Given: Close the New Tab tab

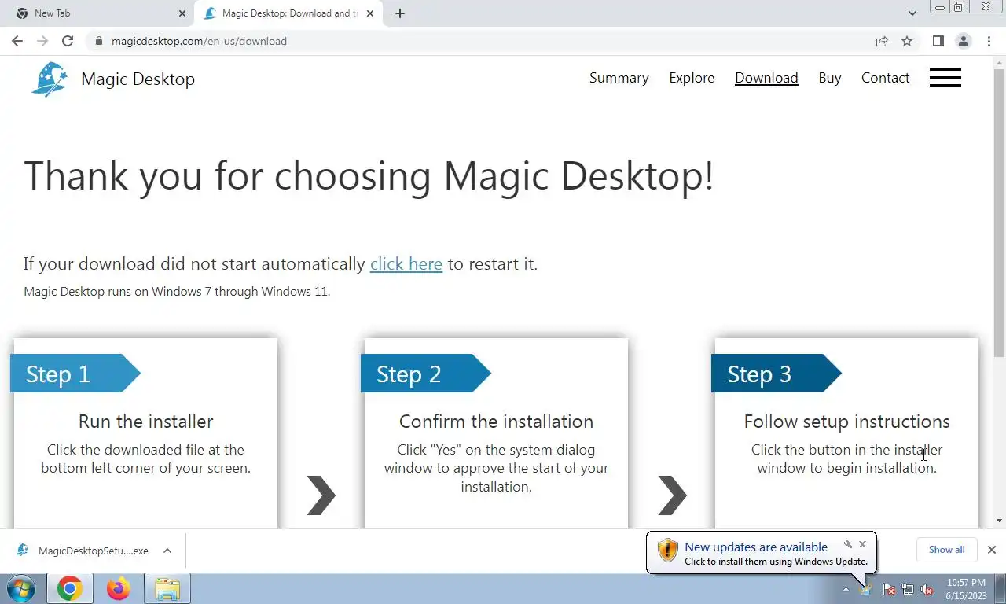Looking at the screenshot, I should click(x=182, y=13).
